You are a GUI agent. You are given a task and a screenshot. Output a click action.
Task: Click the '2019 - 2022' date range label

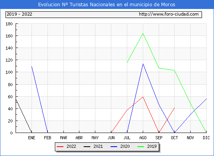click(x=19, y=14)
